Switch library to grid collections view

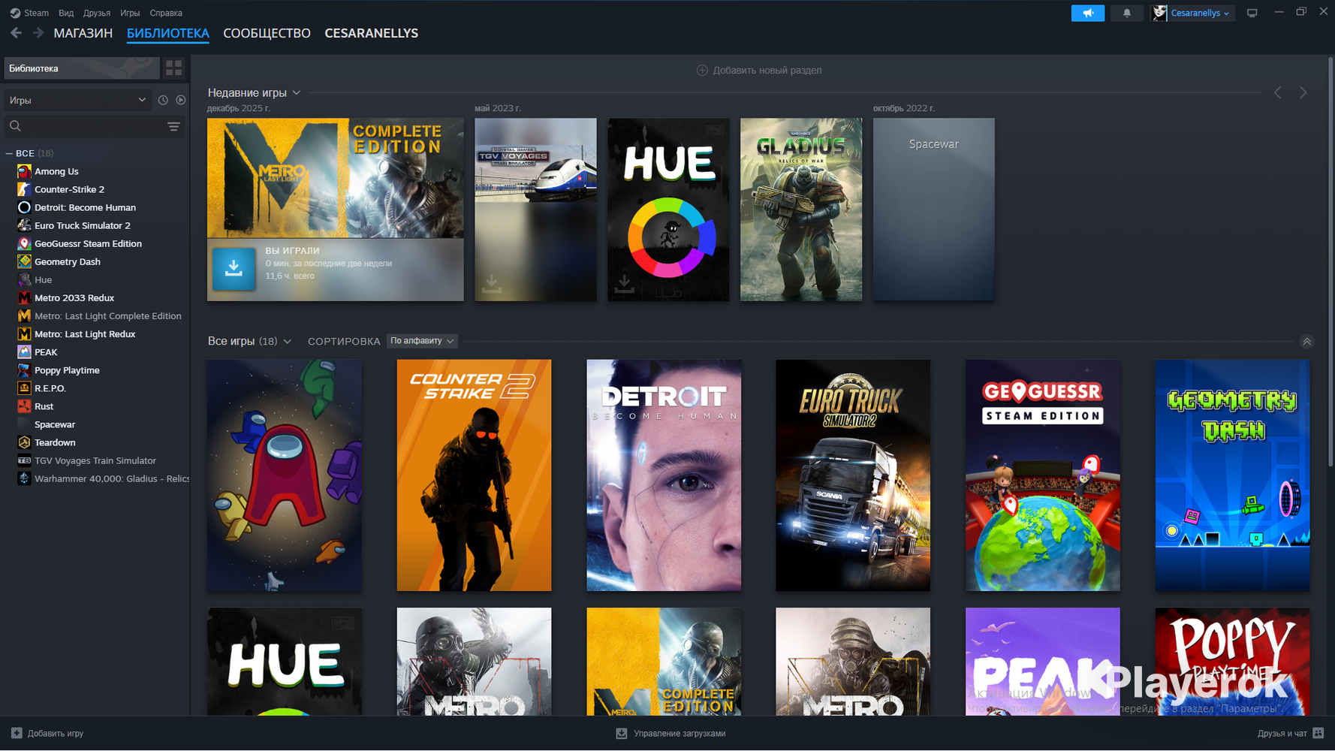174,68
